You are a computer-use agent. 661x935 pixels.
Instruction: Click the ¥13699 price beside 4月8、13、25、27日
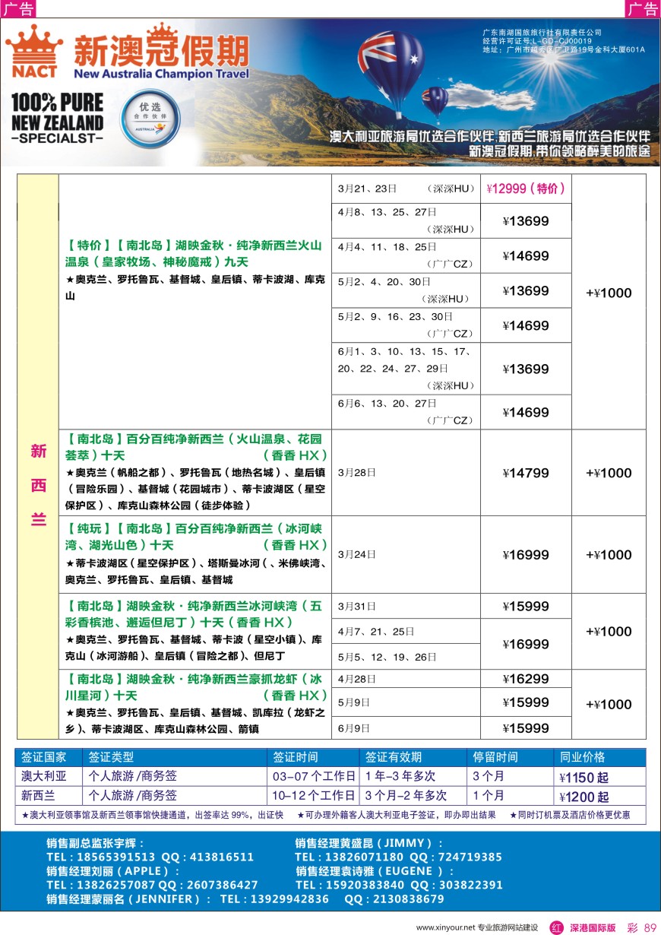[526, 221]
